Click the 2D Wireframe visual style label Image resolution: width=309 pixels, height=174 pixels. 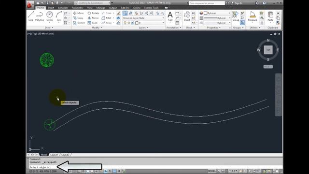tap(46, 34)
